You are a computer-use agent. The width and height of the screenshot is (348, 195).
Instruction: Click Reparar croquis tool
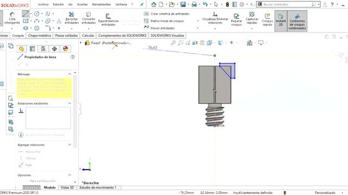(x=237, y=19)
